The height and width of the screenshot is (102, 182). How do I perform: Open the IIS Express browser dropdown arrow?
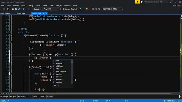[x=78, y=9]
